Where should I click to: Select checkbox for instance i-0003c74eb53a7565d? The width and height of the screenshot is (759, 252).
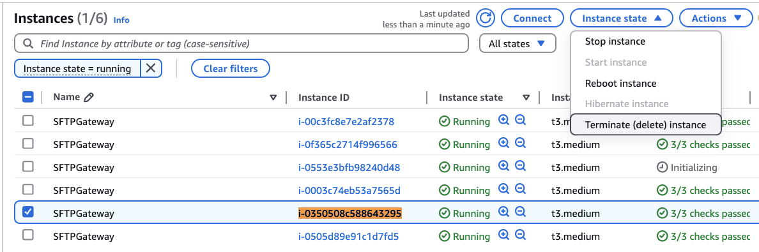(x=28, y=189)
